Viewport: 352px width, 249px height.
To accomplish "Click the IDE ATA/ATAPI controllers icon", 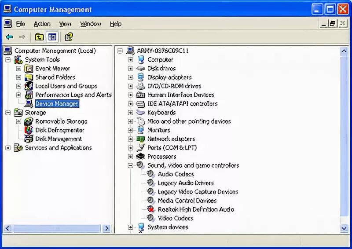I will tap(140, 103).
